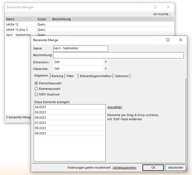Click into the Name text field
This screenshot has width=192, height=175.
[x=80, y=48]
